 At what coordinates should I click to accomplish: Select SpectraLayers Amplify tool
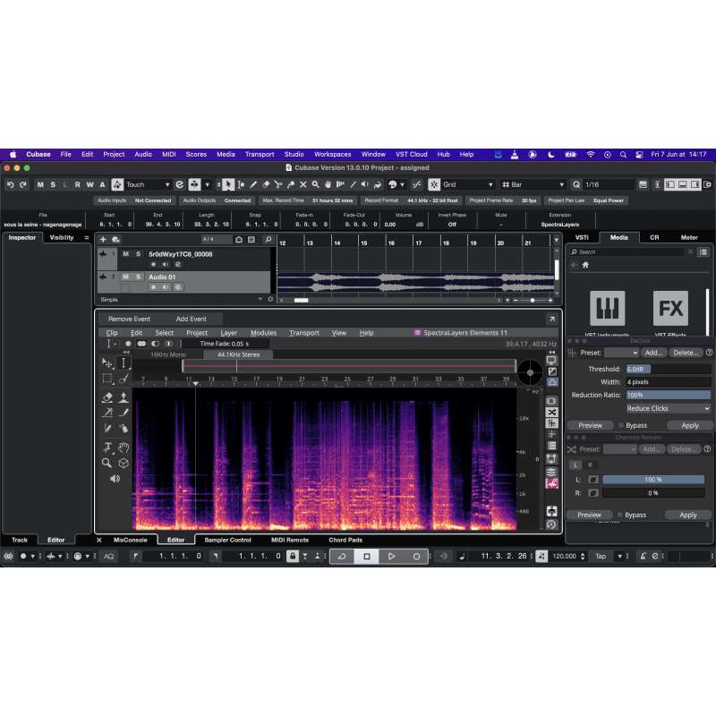[124, 397]
